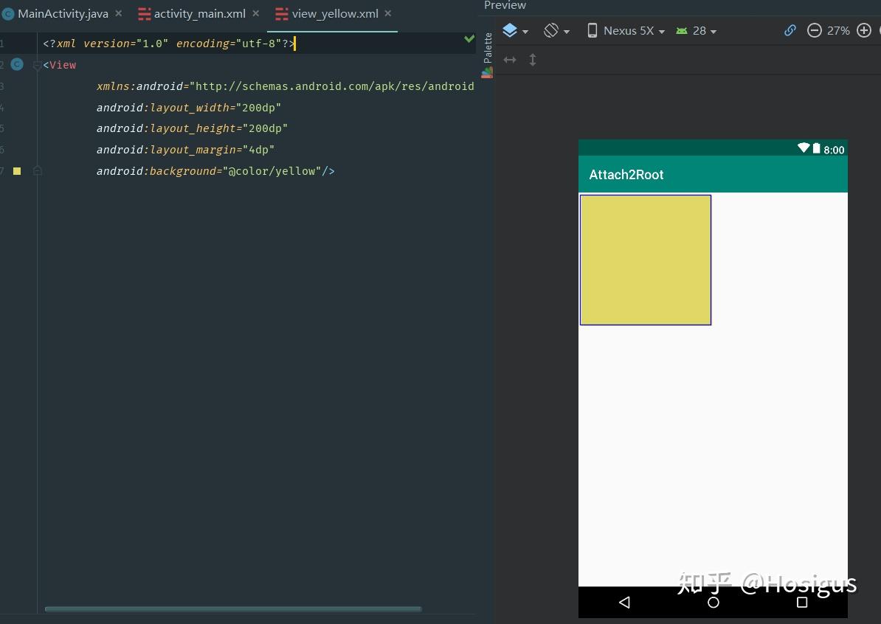Click the yellow color swatch in gutter

[17, 171]
